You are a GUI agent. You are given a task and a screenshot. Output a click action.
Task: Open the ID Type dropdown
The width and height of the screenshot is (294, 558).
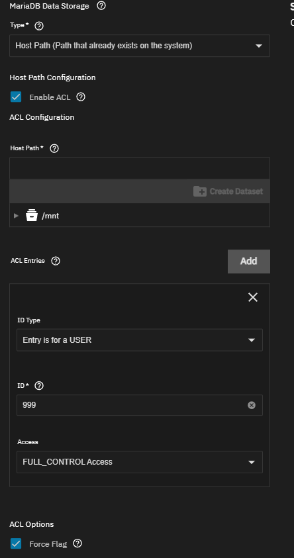[x=140, y=340]
